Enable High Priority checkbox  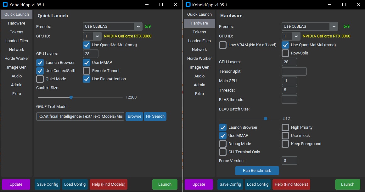[x=285, y=127]
